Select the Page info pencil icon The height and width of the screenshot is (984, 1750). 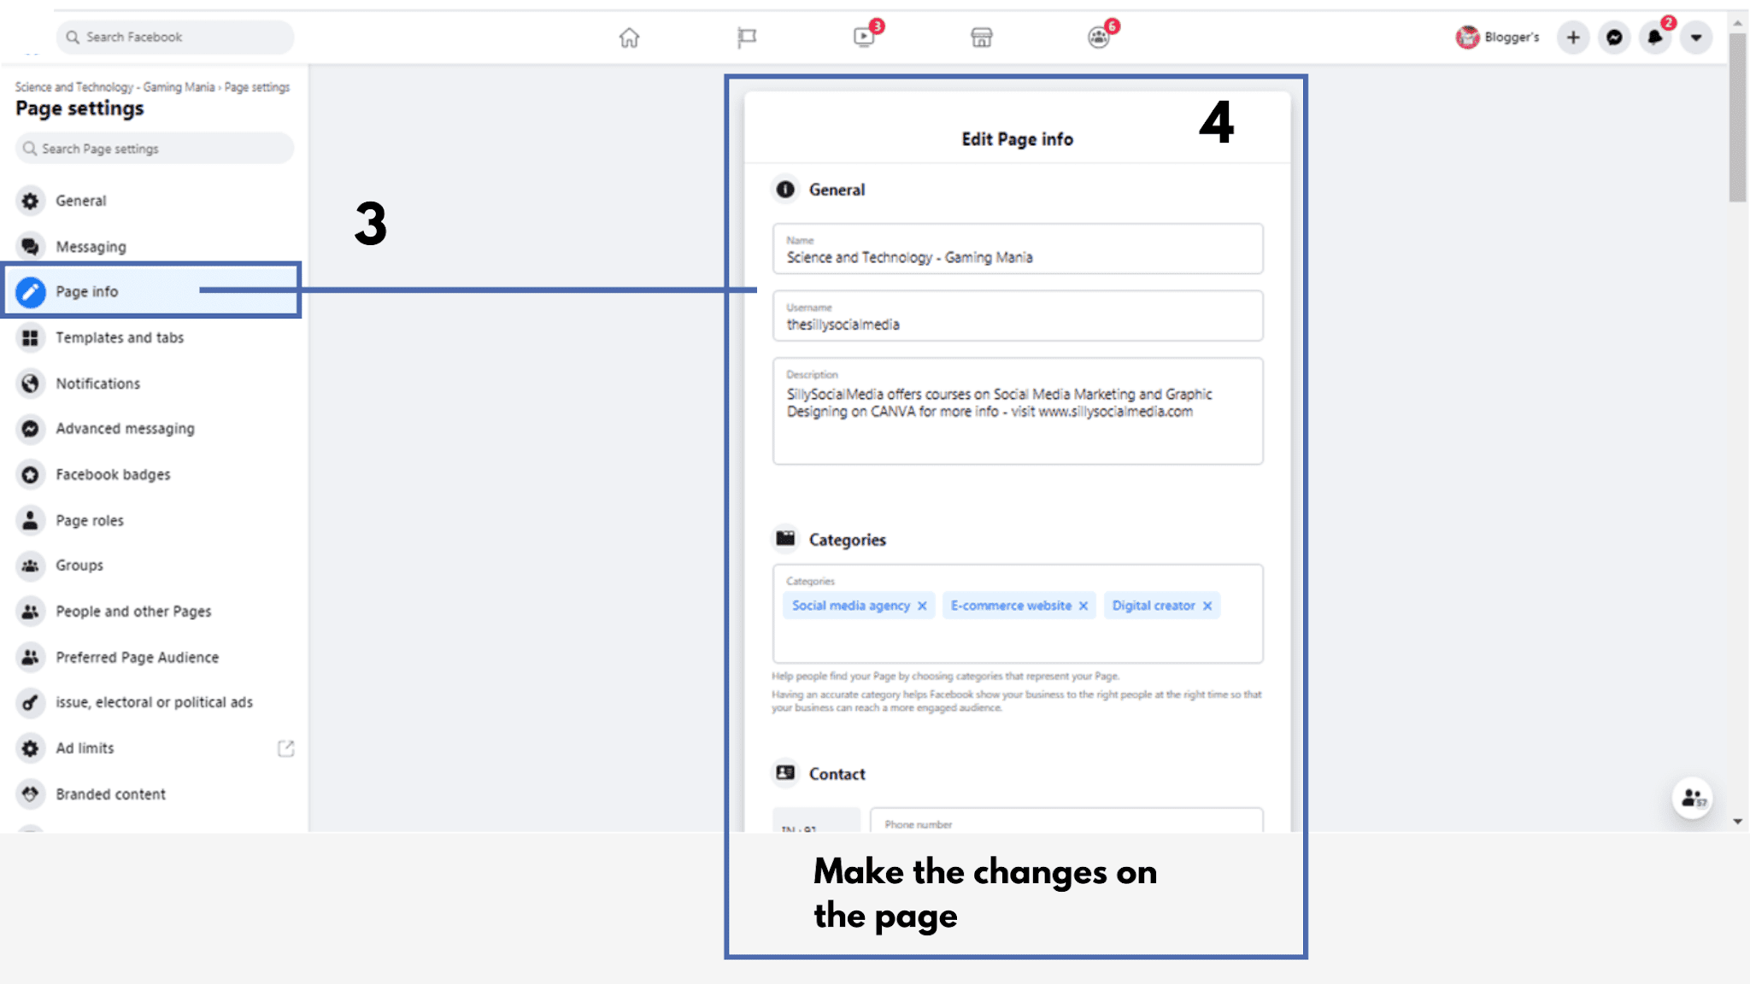click(x=31, y=291)
